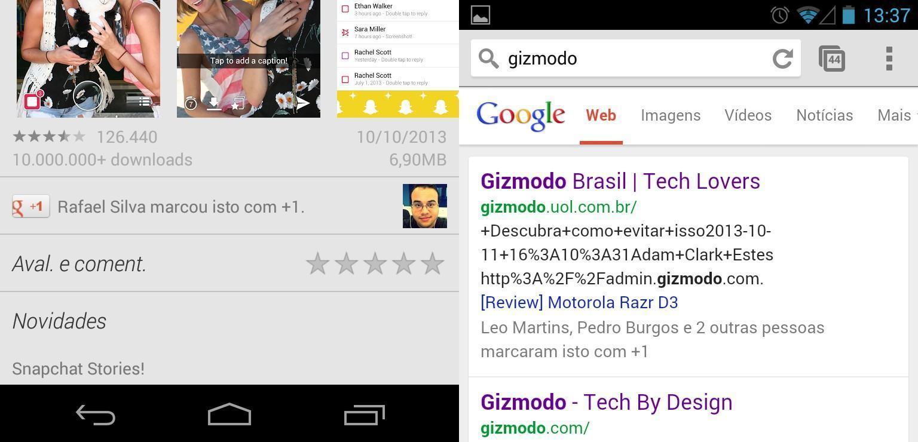Open the picture notification icon in the status bar
918x442 pixels.
(x=481, y=15)
